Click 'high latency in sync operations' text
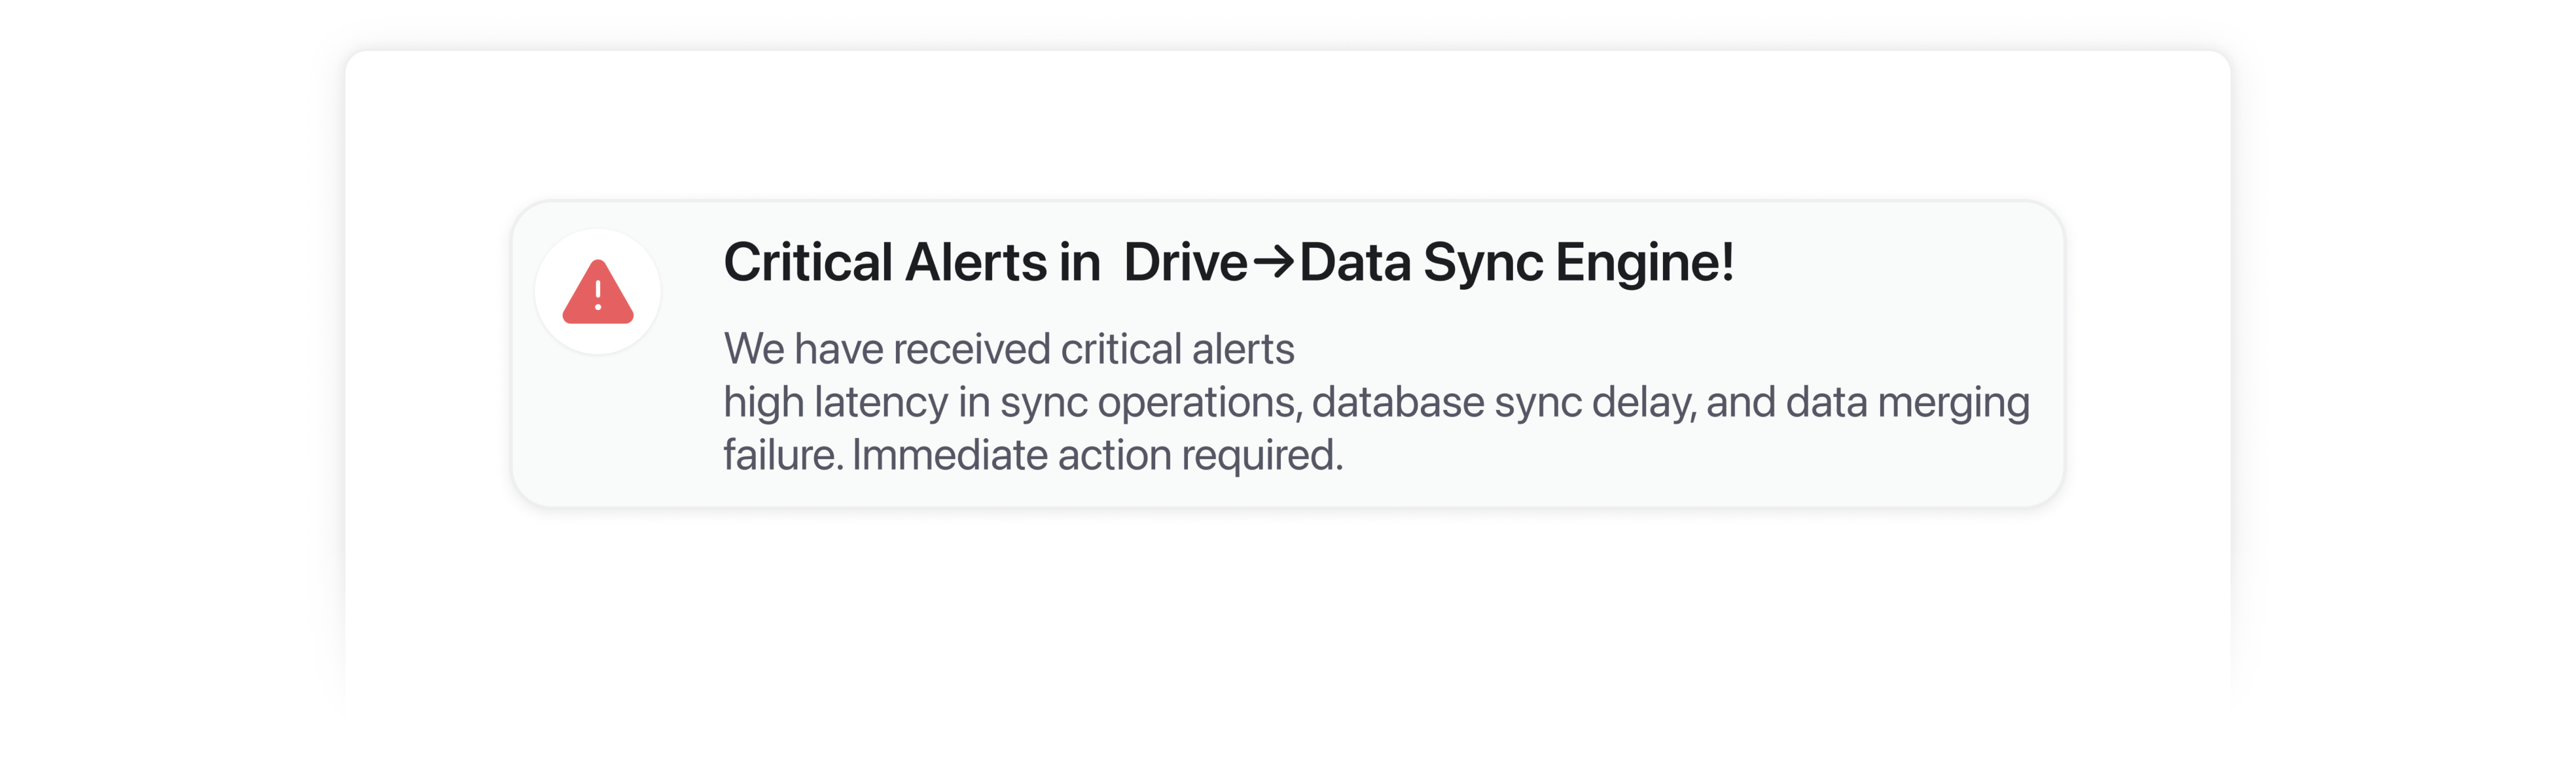The width and height of the screenshot is (2576, 765). (1011, 403)
